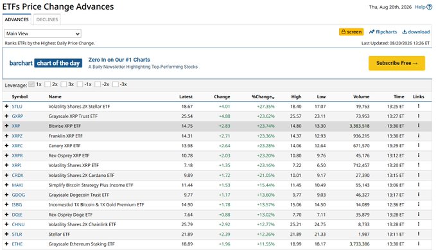Sort table by High column

tap(296, 96)
